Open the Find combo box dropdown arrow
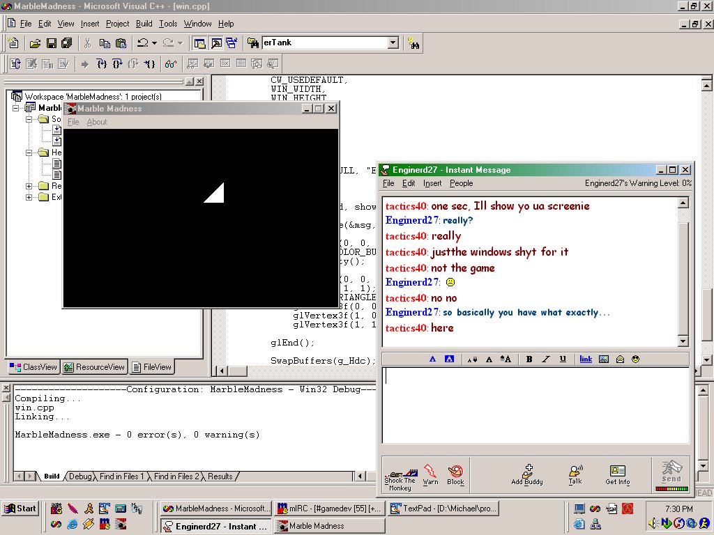This screenshot has width=714, height=535. click(x=393, y=42)
